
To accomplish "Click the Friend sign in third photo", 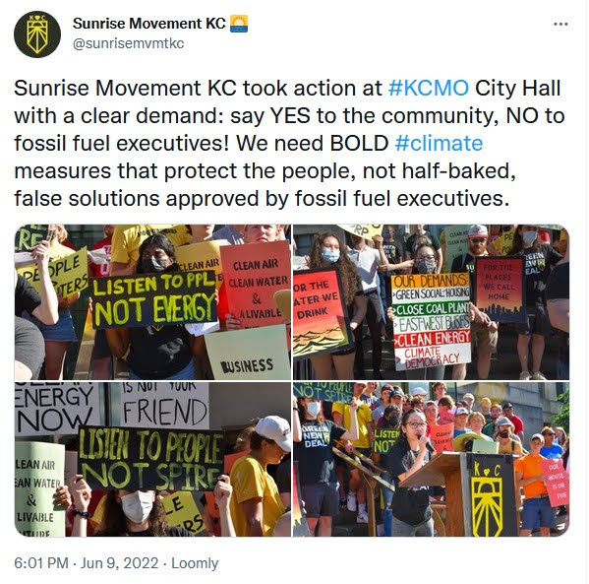I will 165,406.
